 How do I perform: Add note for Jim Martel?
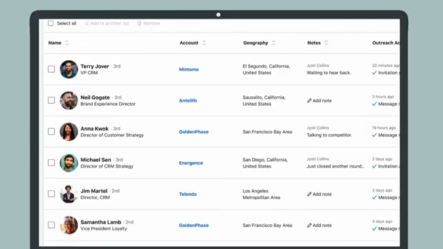click(x=319, y=194)
